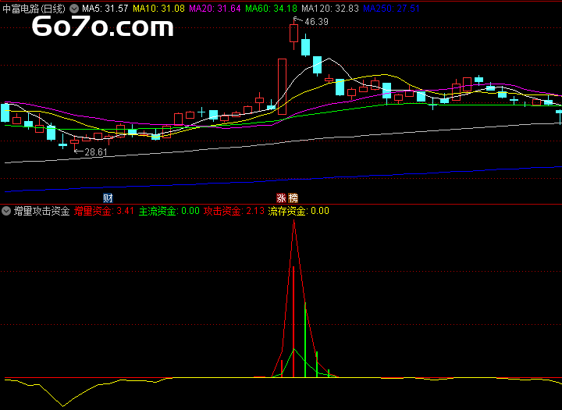This screenshot has height=410, width=562.
Task: Click the 28.61 low price label
Action: tap(96, 152)
